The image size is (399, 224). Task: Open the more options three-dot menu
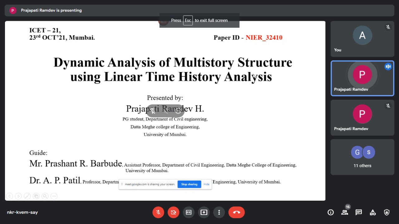[219, 212]
